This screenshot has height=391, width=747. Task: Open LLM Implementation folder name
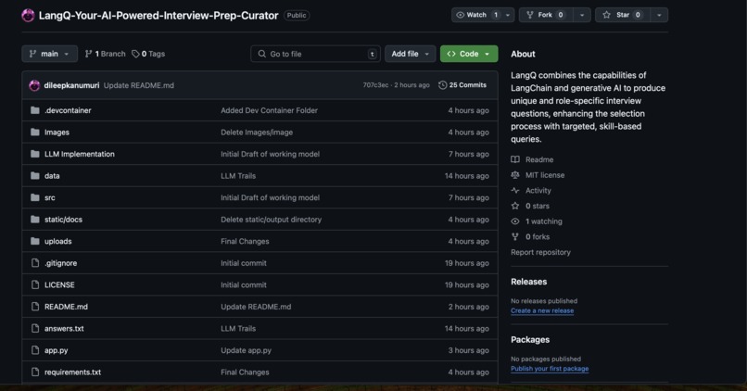click(80, 154)
